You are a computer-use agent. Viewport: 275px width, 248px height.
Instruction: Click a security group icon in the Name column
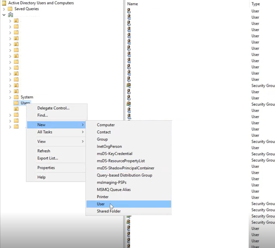click(x=128, y=86)
